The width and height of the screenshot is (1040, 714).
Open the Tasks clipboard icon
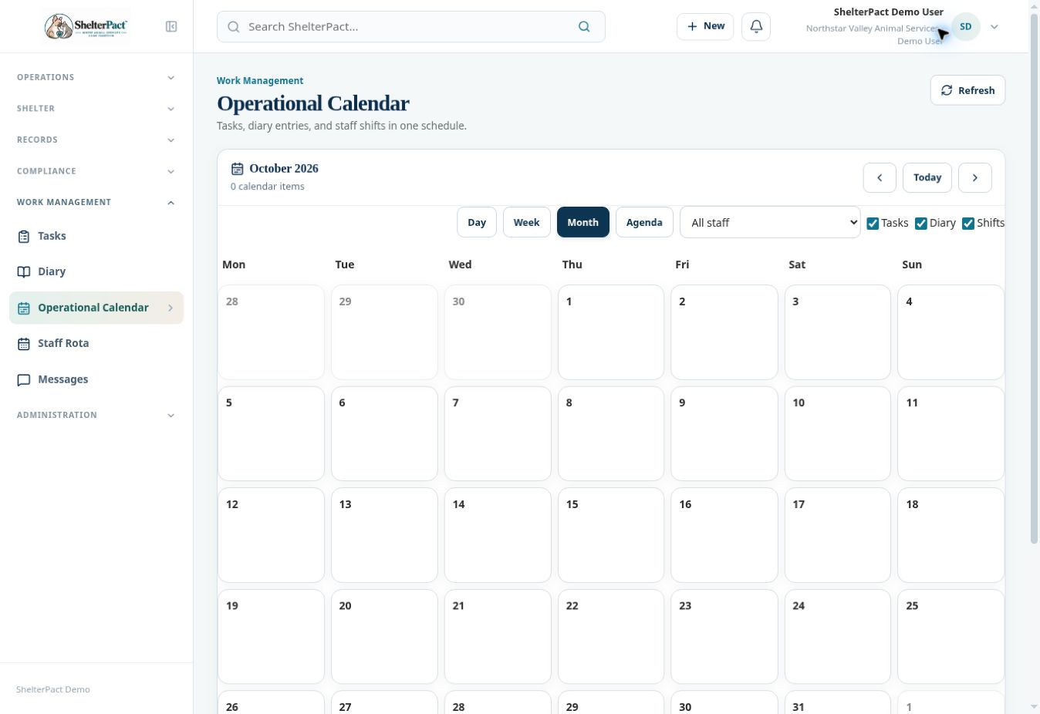pos(24,236)
